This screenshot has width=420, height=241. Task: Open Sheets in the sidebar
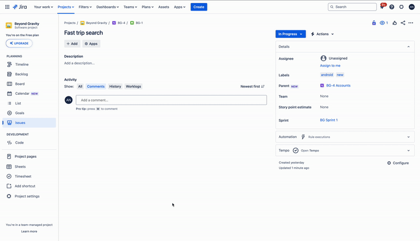[29, 167]
